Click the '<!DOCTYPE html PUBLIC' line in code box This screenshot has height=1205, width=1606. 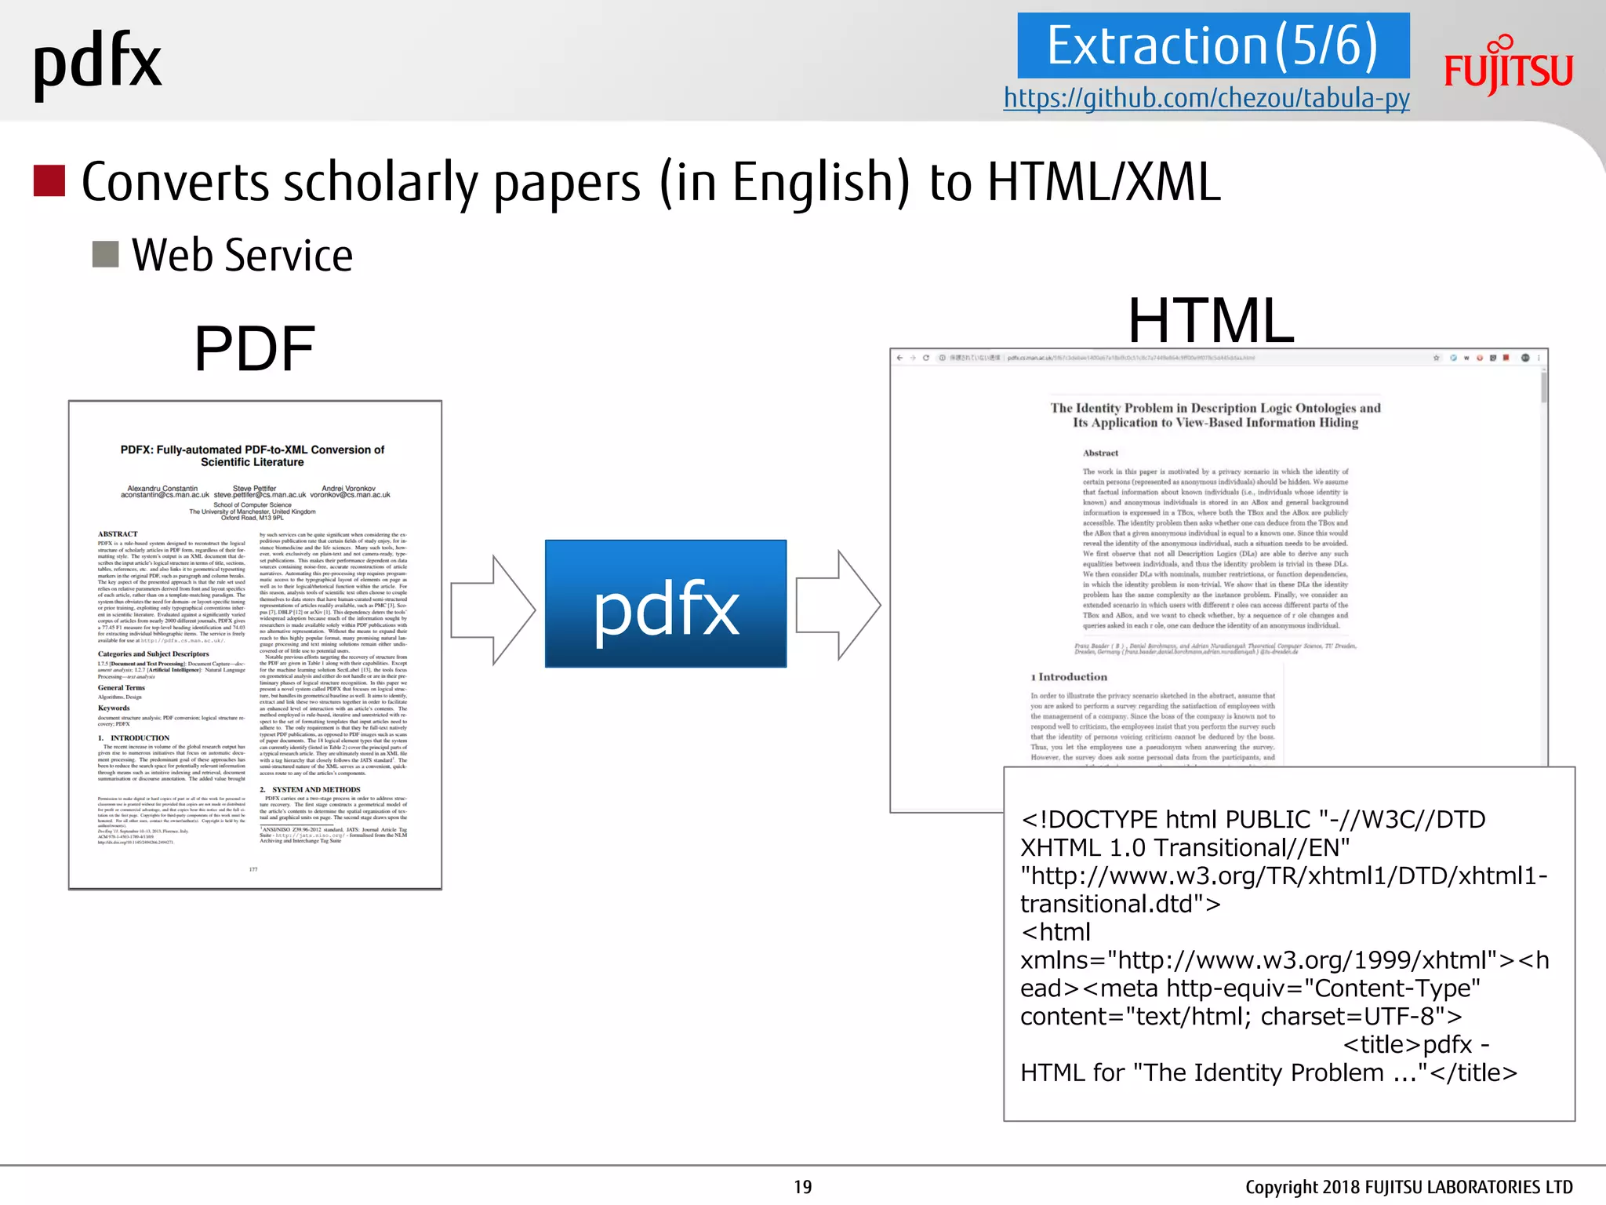pyautogui.click(x=1253, y=819)
